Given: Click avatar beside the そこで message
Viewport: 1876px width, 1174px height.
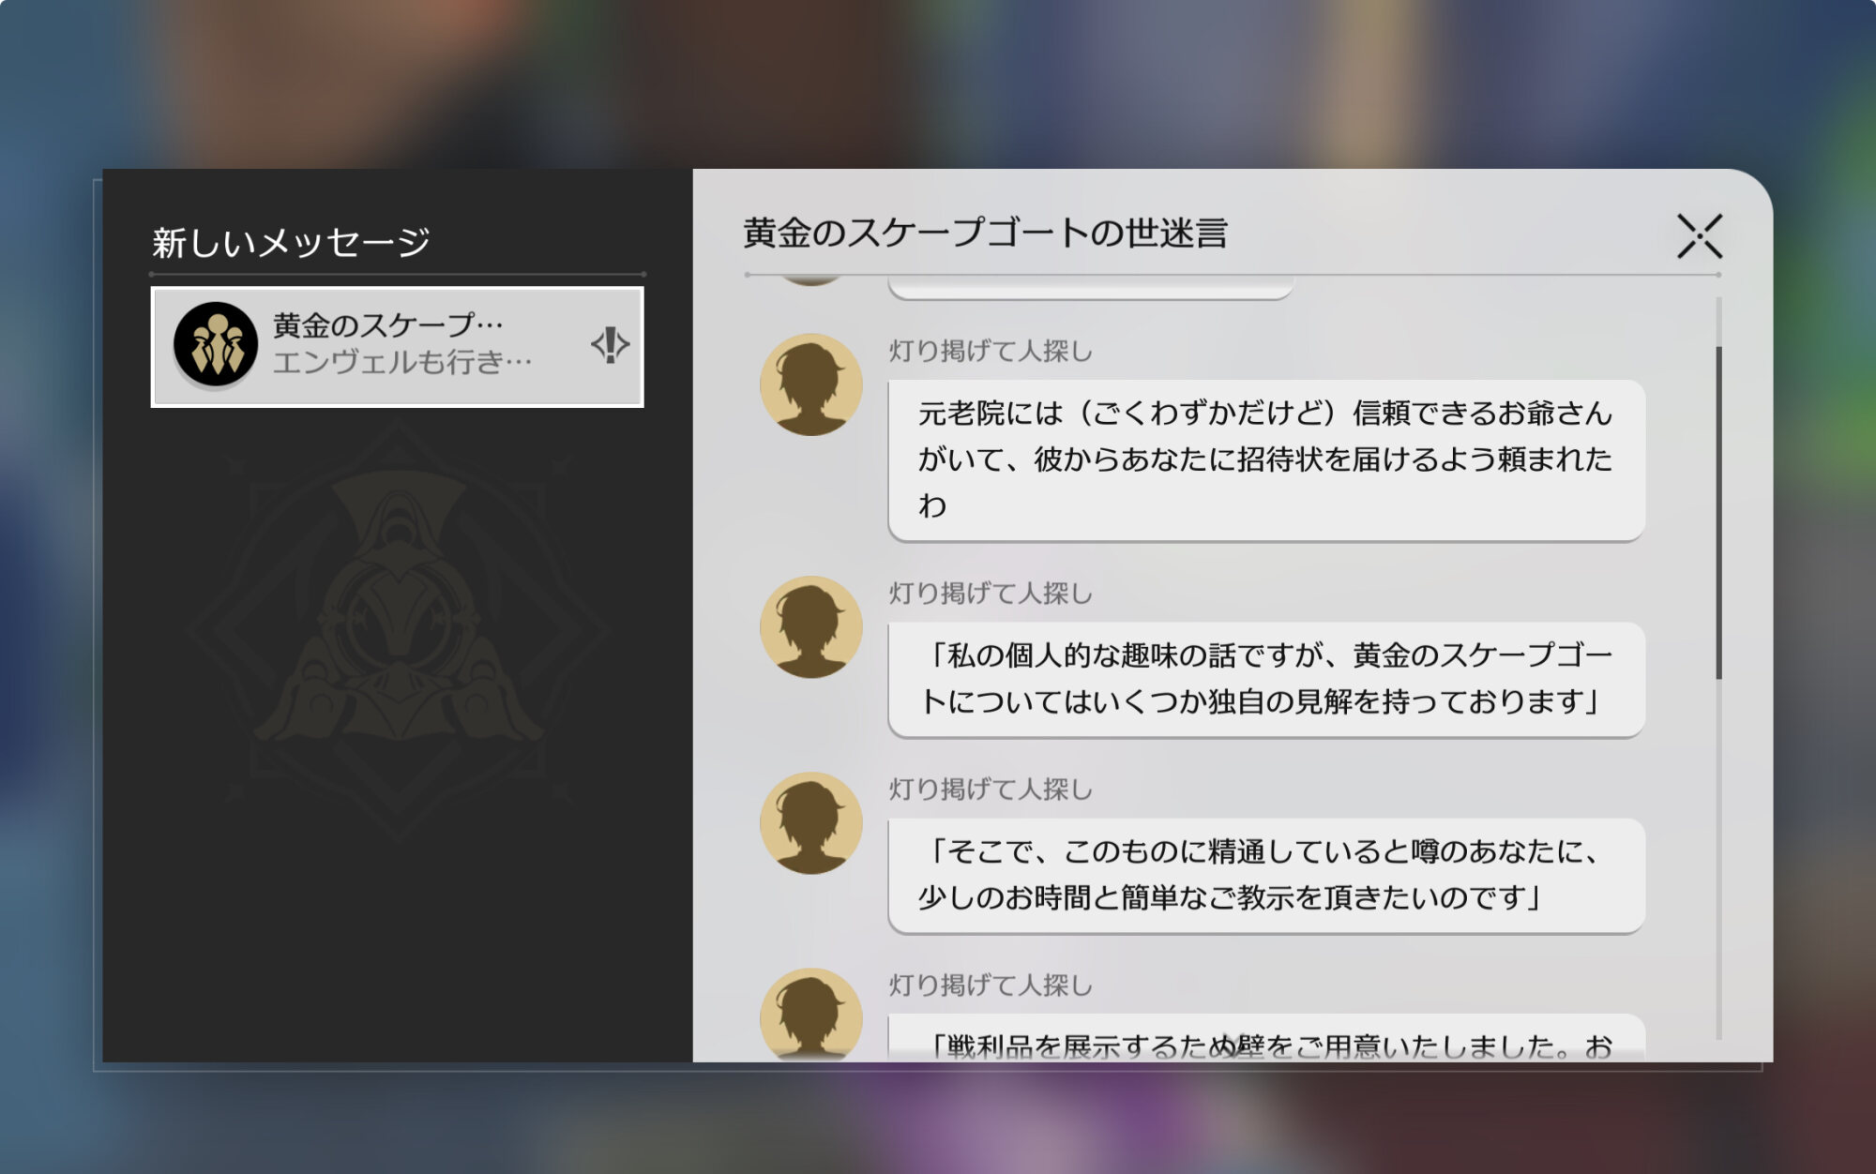Looking at the screenshot, I should [x=810, y=822].
